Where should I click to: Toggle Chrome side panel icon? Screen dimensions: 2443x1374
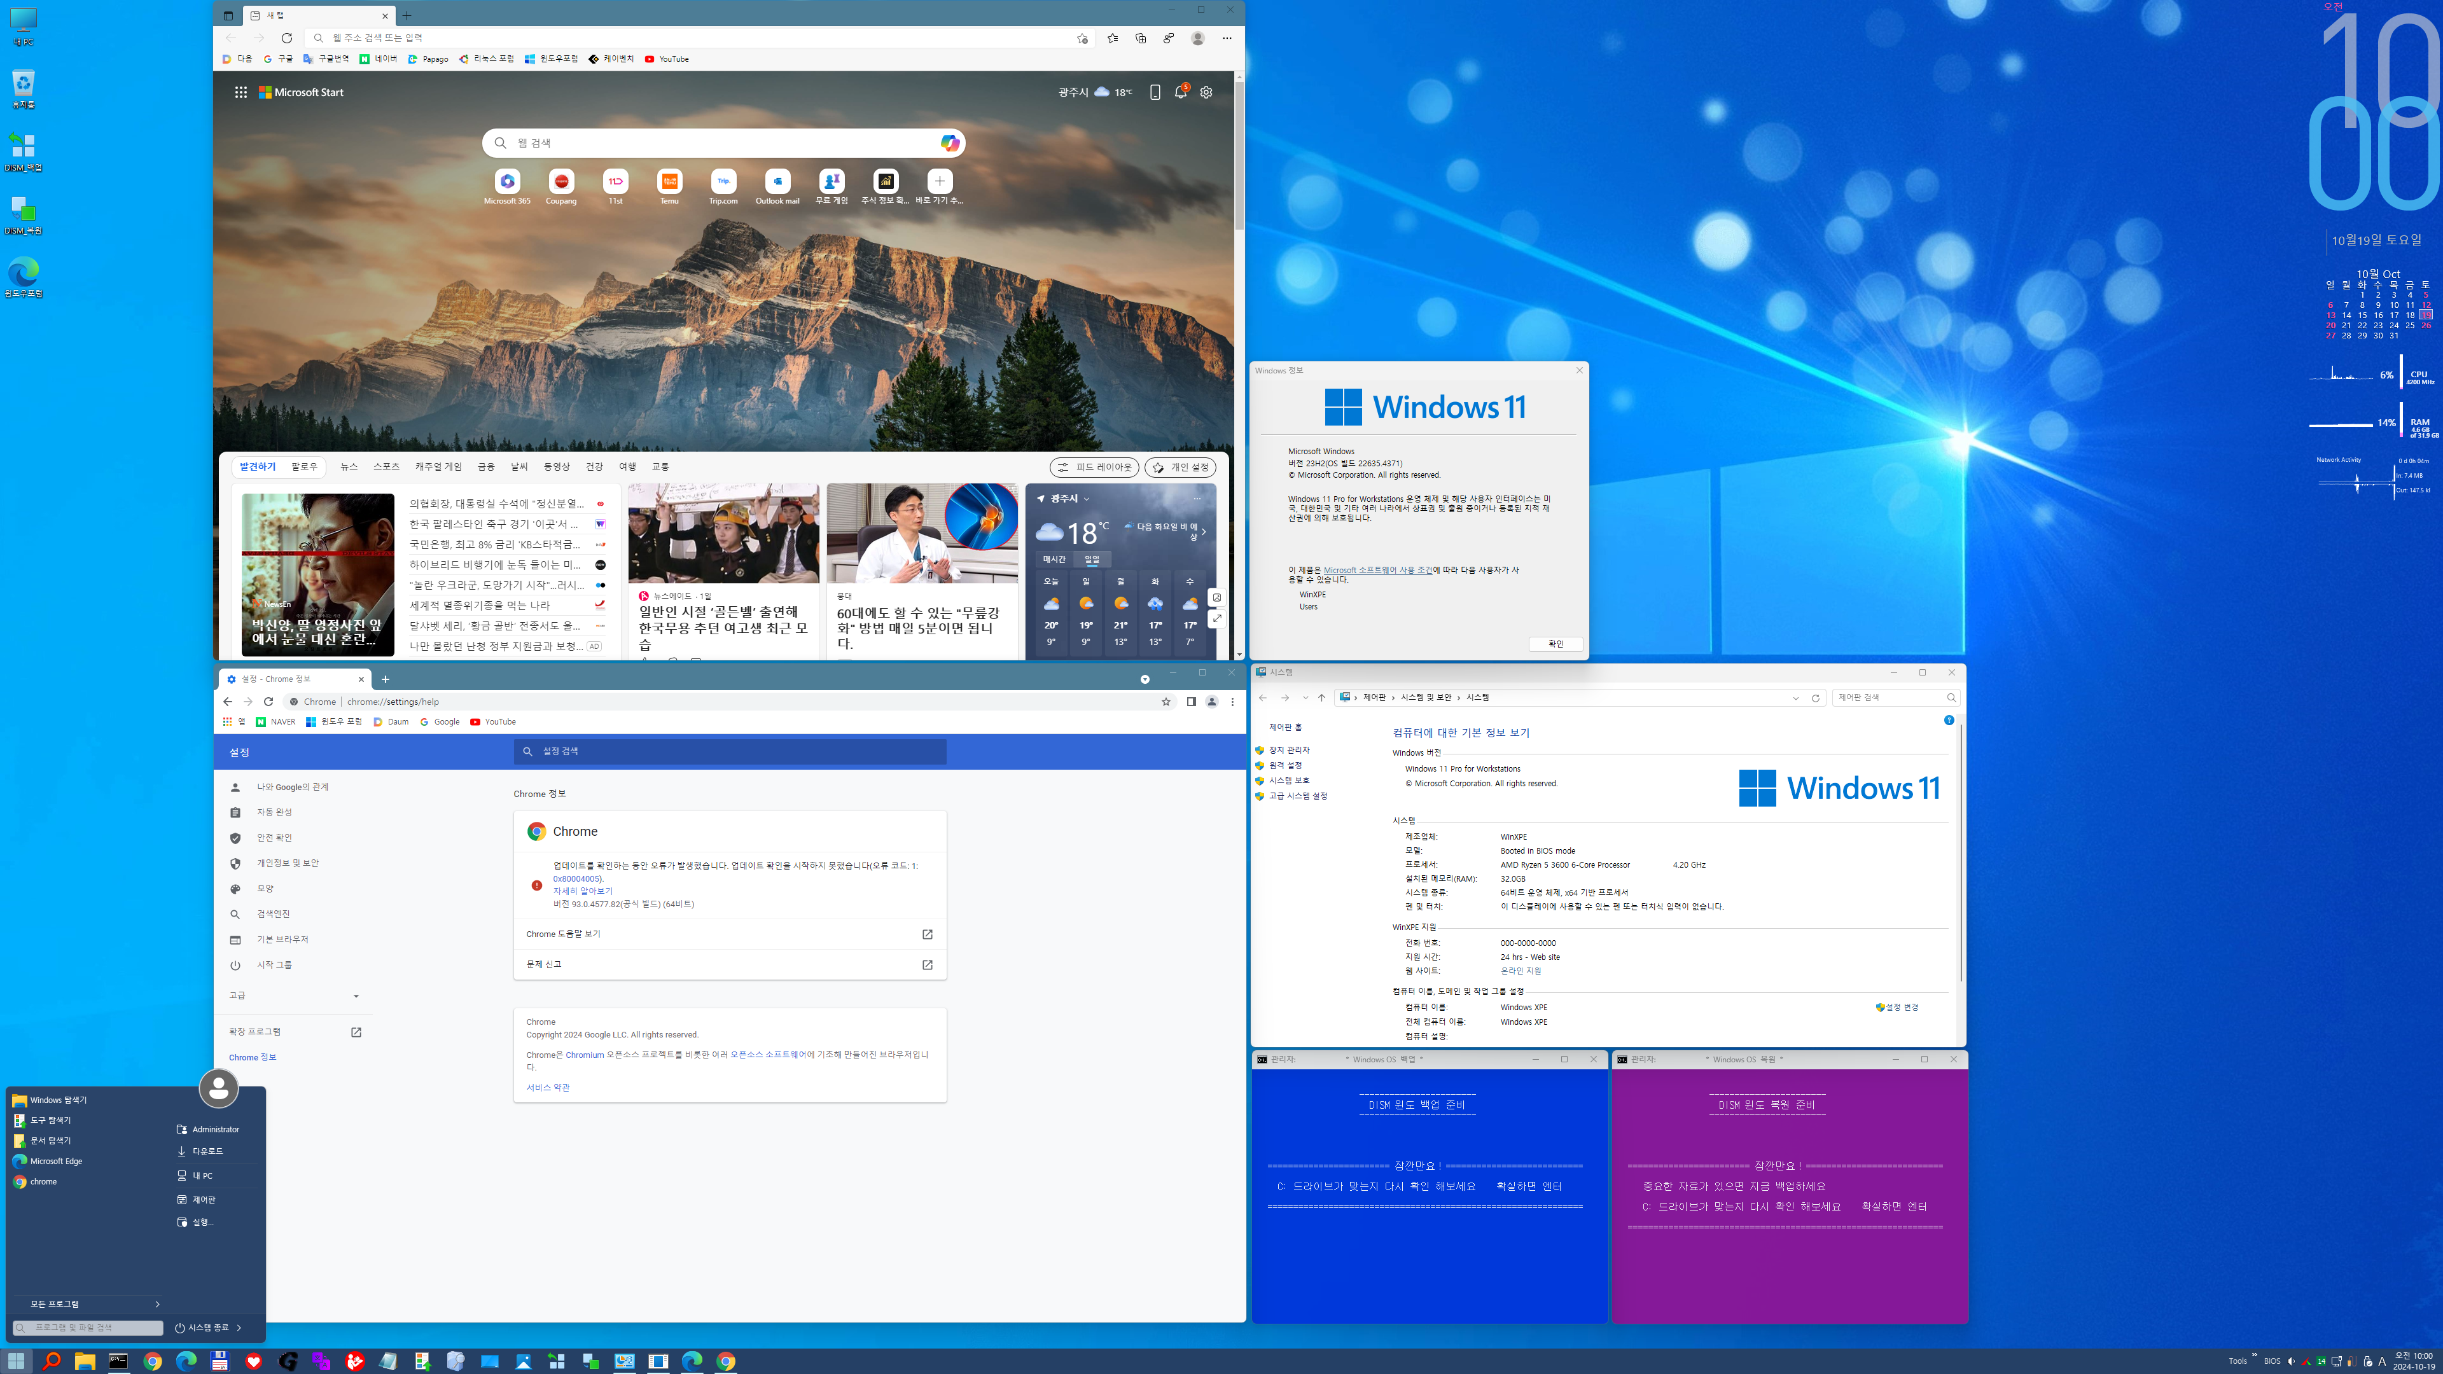click(1191, 702)
